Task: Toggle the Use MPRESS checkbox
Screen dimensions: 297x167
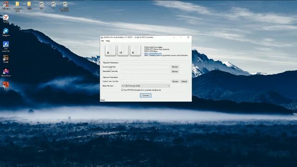Action: point(122,90)
